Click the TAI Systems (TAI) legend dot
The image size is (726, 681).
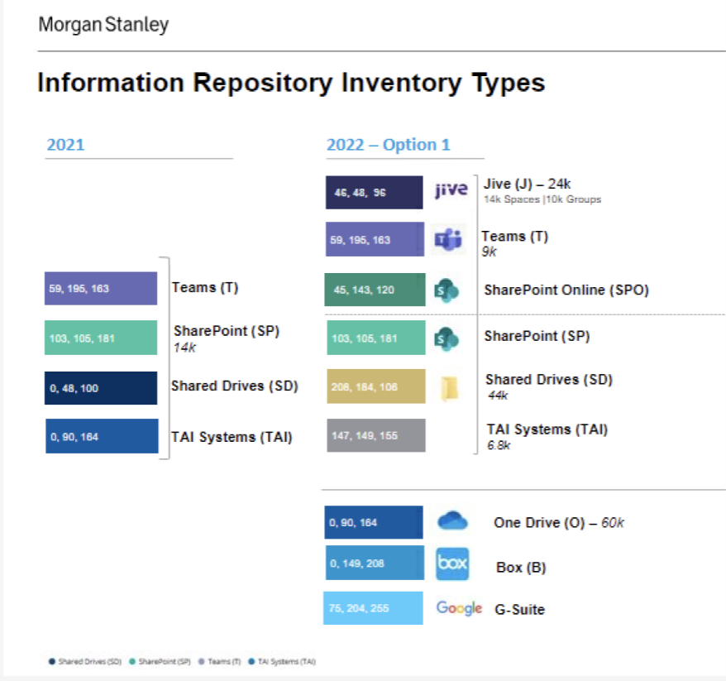[251, 661]
